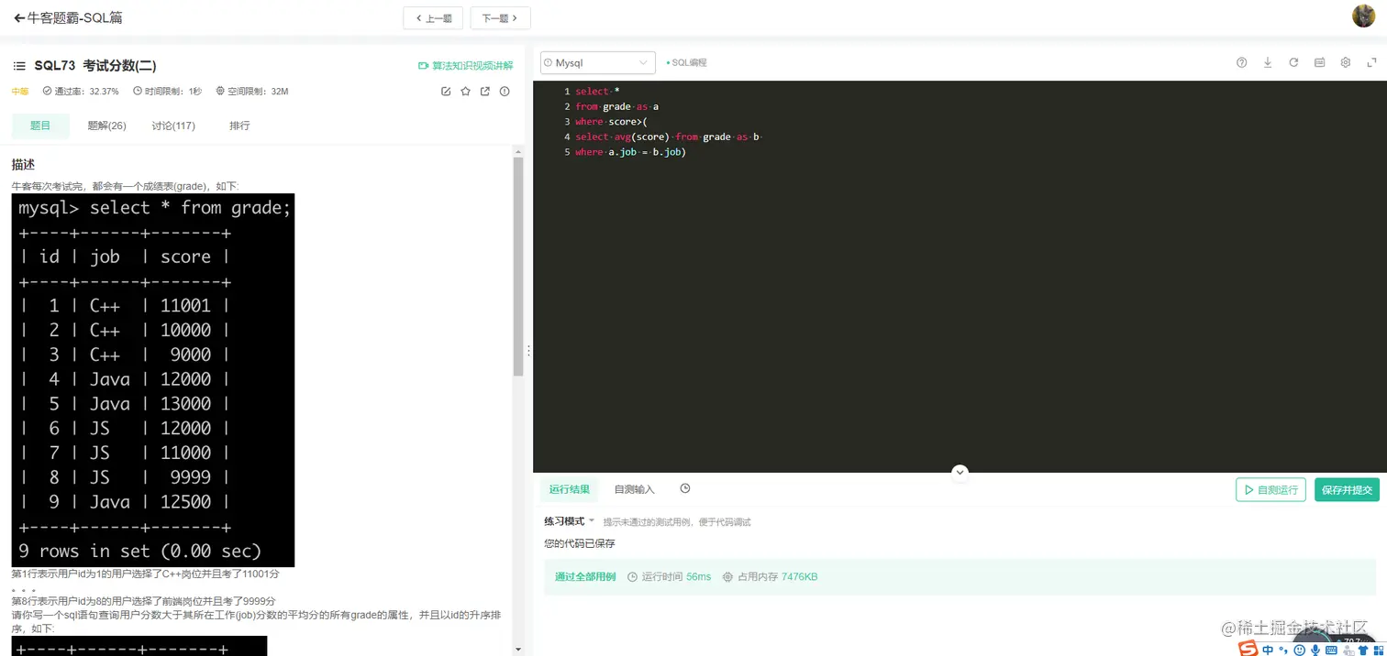1387x656 pixels.
Task: Open the 题解(26) tab
Action: click(x=106, y=126)
